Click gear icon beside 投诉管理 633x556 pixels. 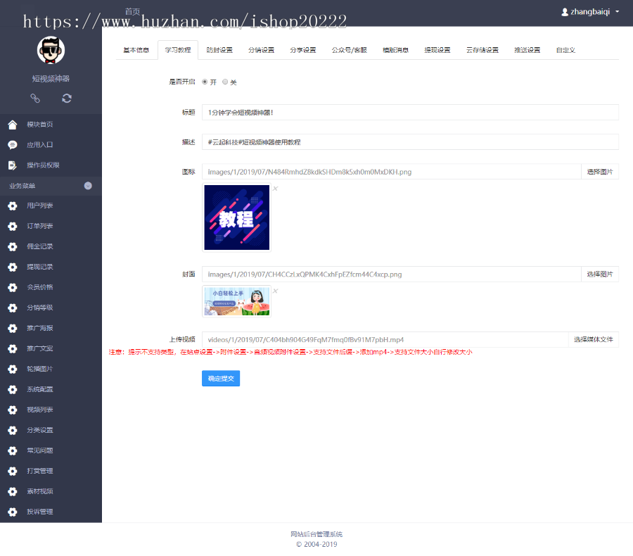pyautogui.click(x=13, y=512)
